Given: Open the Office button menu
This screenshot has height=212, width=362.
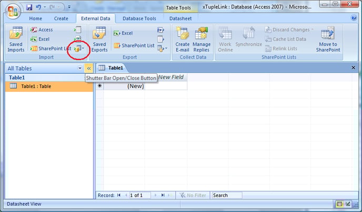Looking at the screenshot, I should [x=13, y=11].
